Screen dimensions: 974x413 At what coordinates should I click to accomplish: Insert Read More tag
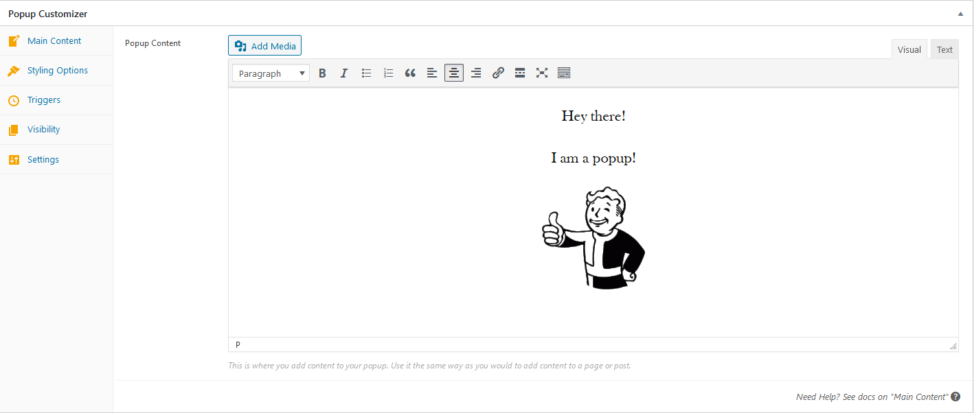click(520, 73)
